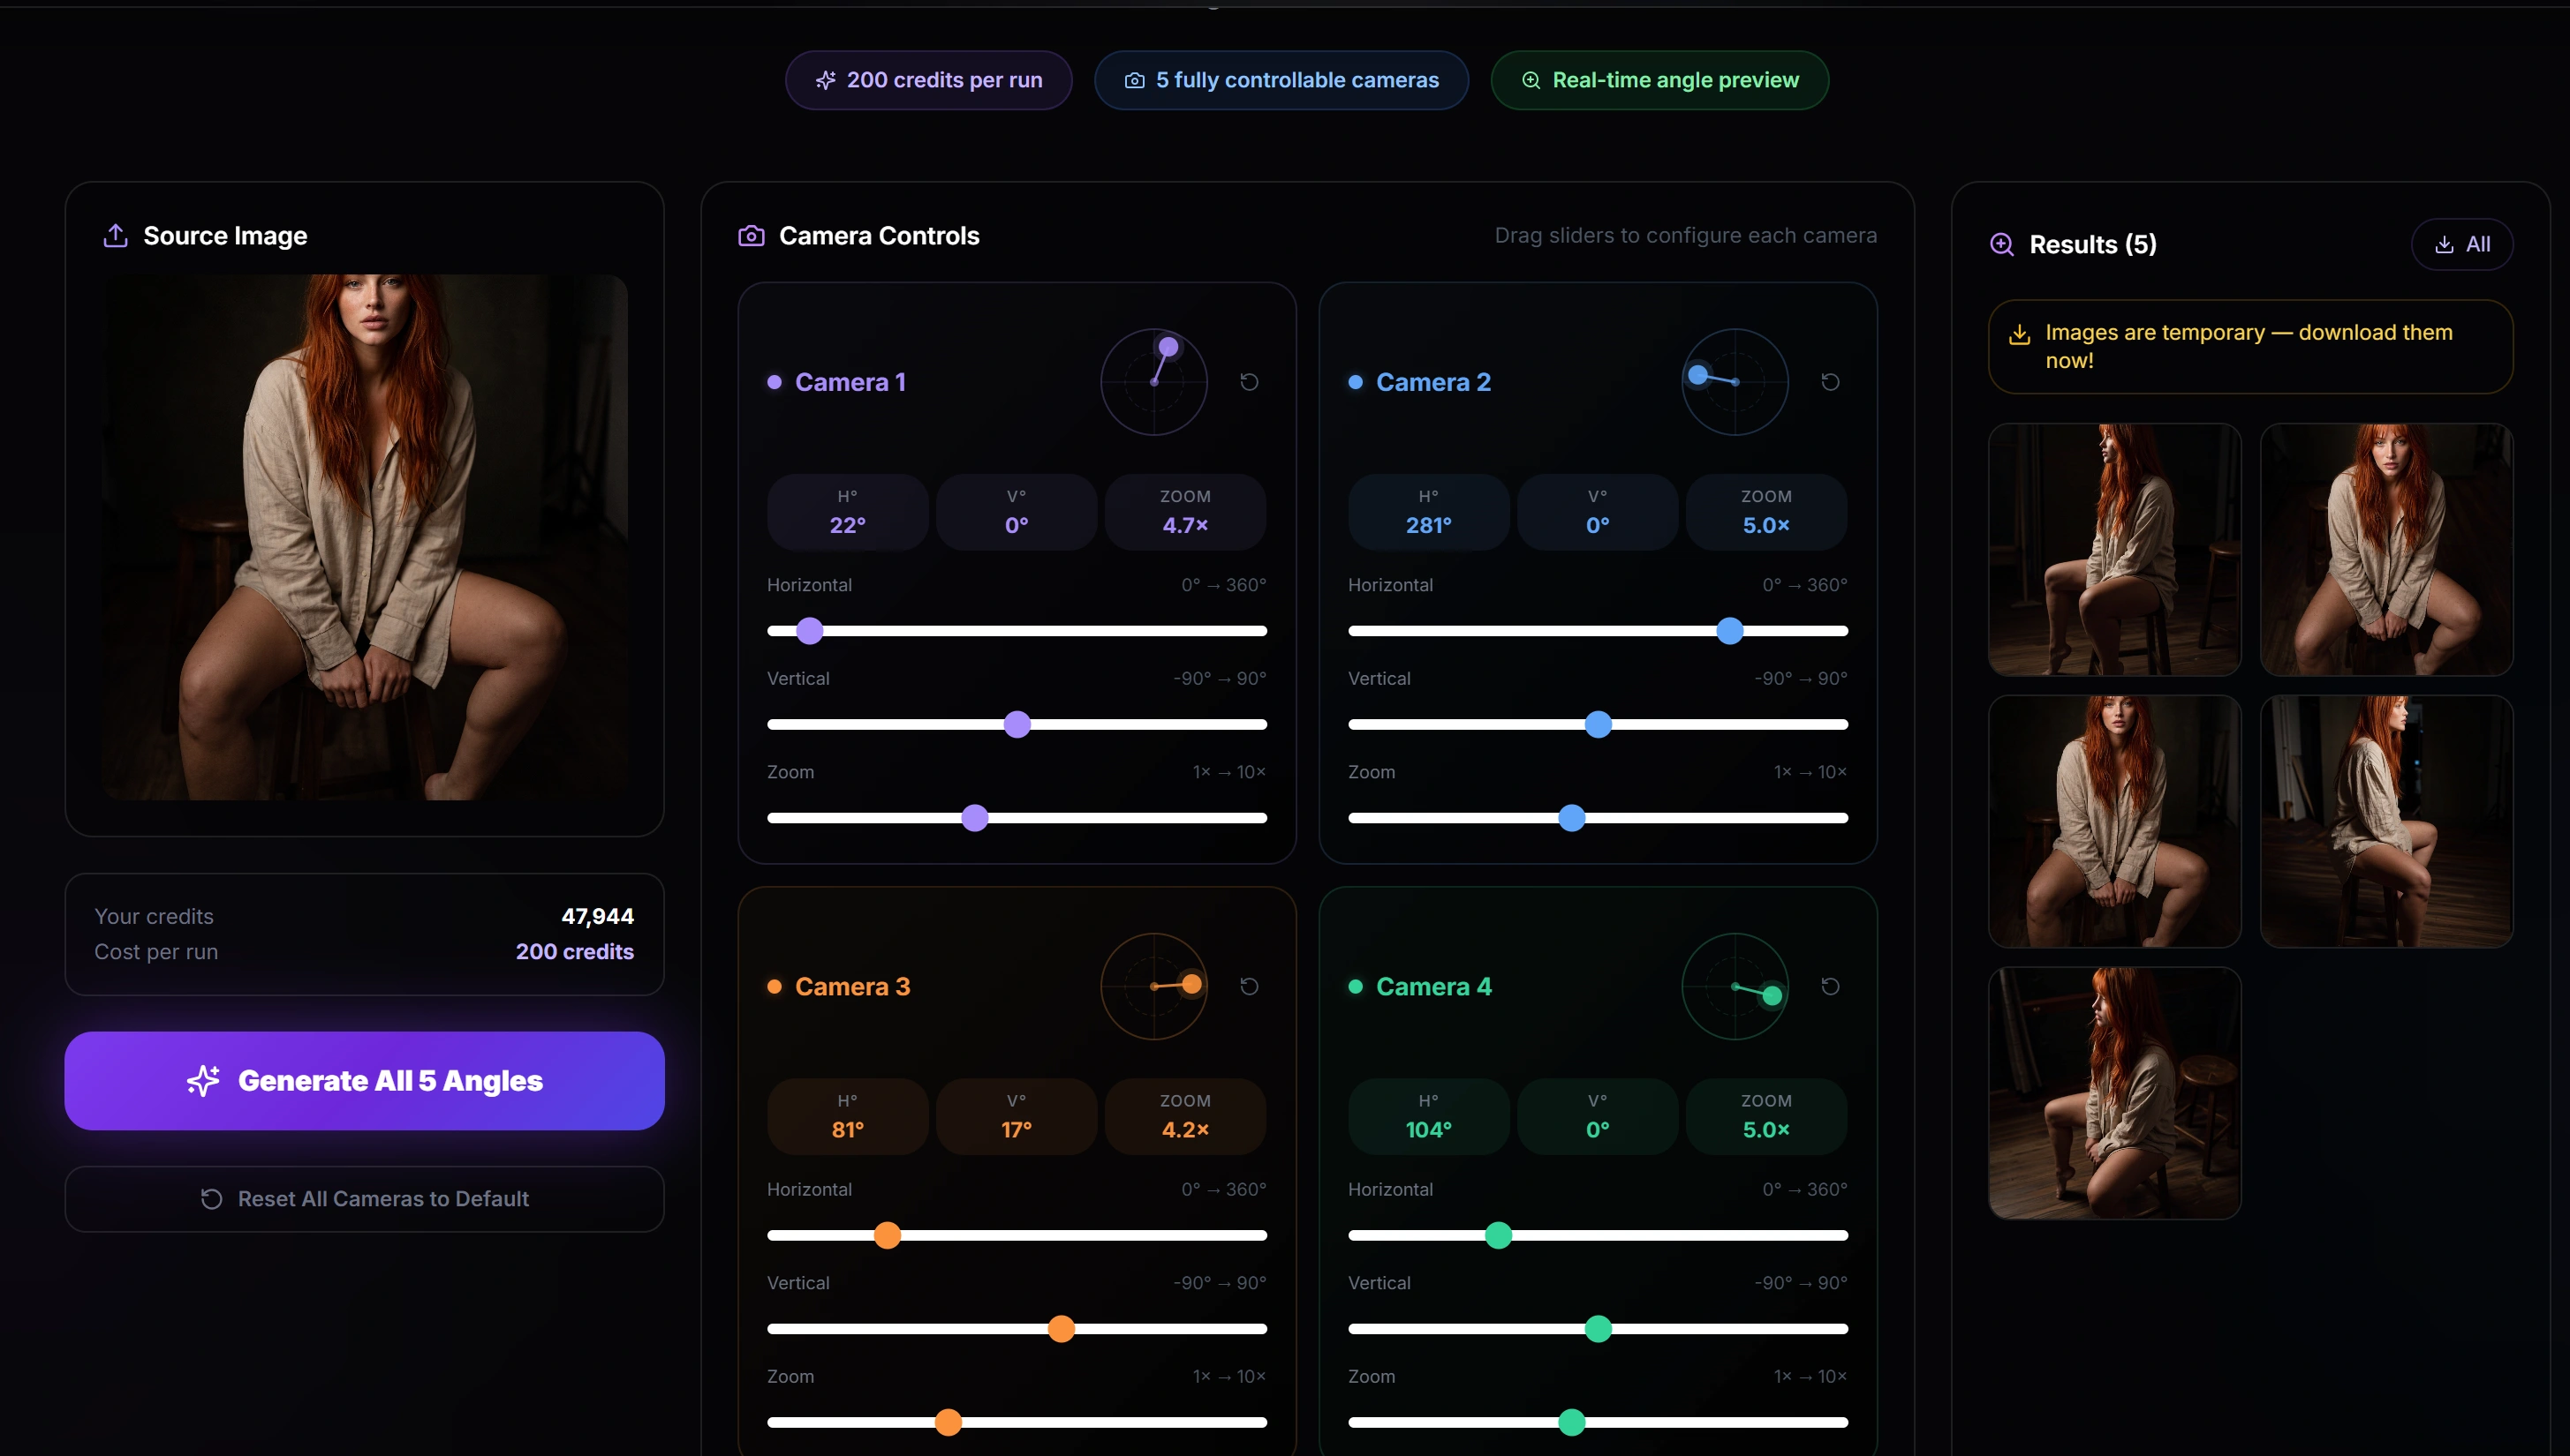Open the fourth result thumbnail
This screenshot has width=2570, height=1456.
tap(2387, 821)
